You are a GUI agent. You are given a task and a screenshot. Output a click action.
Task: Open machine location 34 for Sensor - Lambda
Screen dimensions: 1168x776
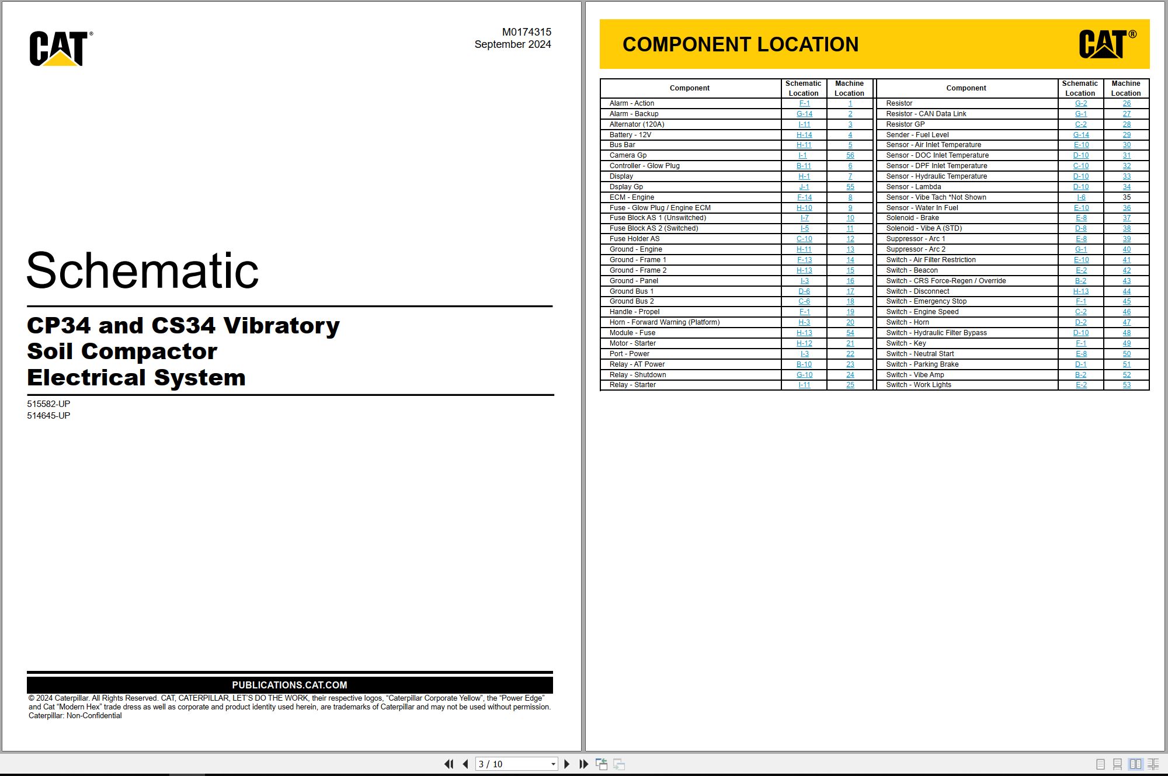(x=1127, y=187)
